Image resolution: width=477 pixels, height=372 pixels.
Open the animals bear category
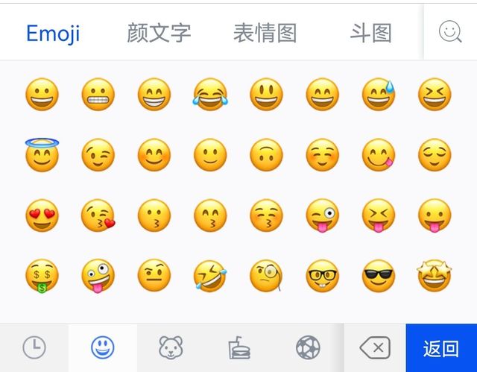tap(171, 347)
